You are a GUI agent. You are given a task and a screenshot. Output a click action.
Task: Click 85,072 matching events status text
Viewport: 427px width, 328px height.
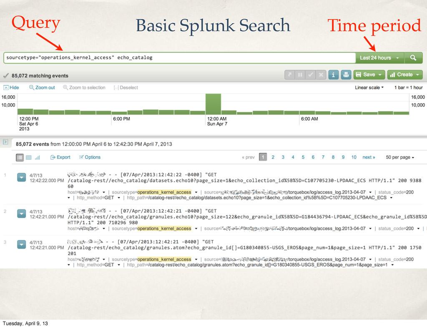tap(40, 76)
